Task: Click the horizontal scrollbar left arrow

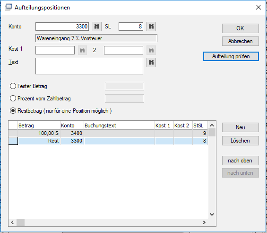Action: coord(12,222)
